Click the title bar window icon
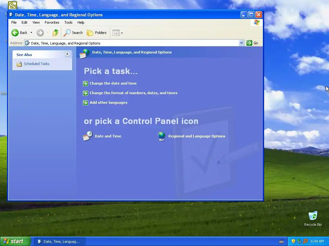This screenshot has height=246, width=329. pos(11,15)
